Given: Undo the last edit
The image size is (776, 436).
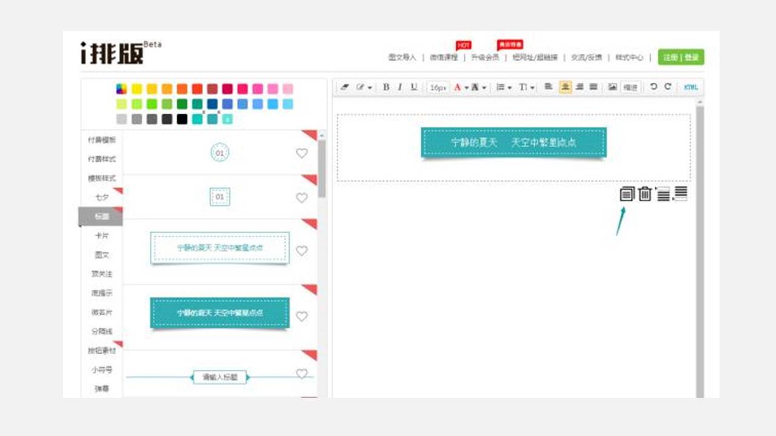Looking at the screenshot, I should tap(654, 87).
